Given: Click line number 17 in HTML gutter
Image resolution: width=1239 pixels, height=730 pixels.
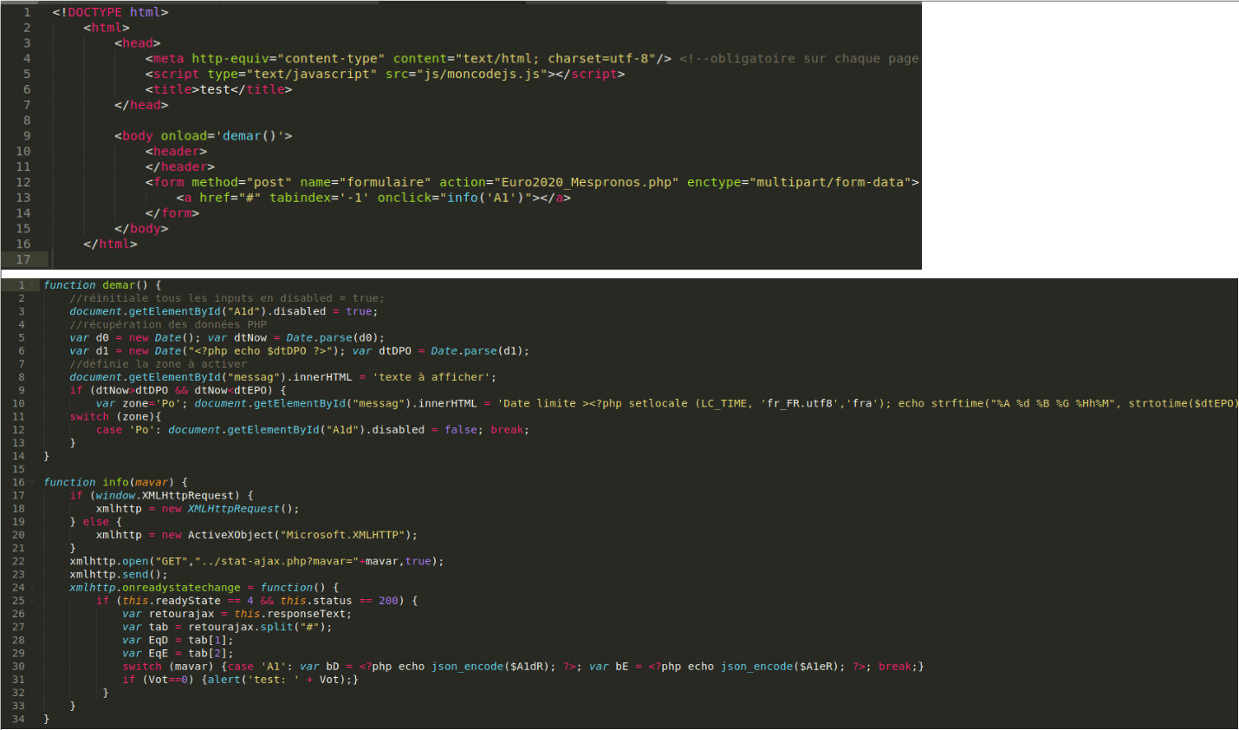Looking at the screenshot, I should pyautogui.click(x=23, y=259).
